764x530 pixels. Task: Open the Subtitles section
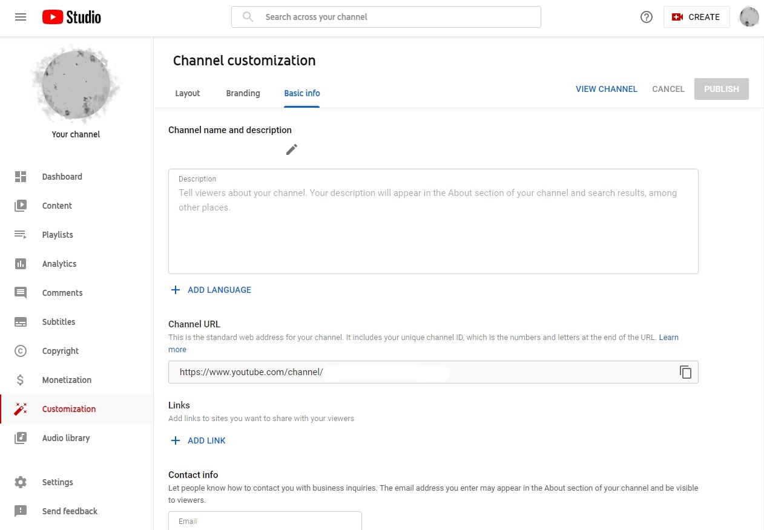pyautogui.click(x=58, y=322)
